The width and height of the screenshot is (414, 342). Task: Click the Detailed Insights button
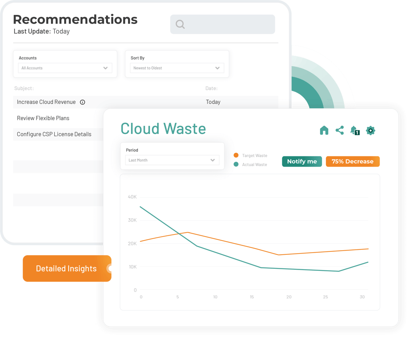tap(66, 268)
